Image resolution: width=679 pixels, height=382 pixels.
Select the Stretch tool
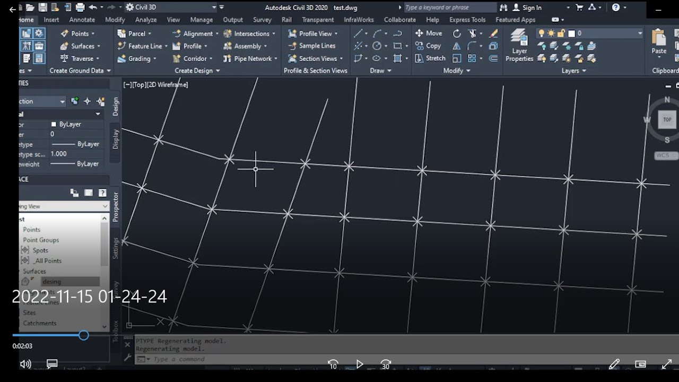coord(430,58)
